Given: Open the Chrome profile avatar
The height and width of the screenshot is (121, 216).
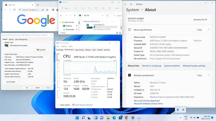Looking at the screenshot, I should click(57, 10).
